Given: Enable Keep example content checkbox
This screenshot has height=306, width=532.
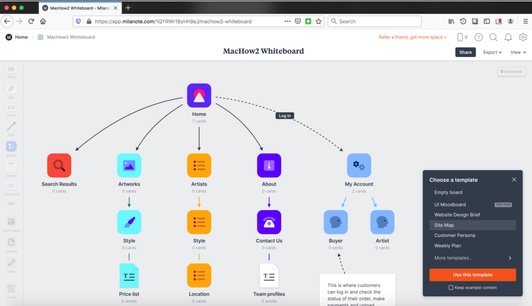Looking at the screenshot, I should pyautogui.click(x=451, y=287).
